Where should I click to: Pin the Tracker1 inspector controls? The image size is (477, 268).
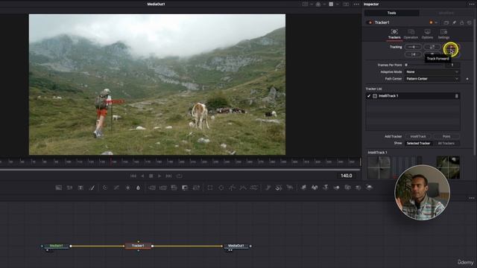tap(454, 22)
